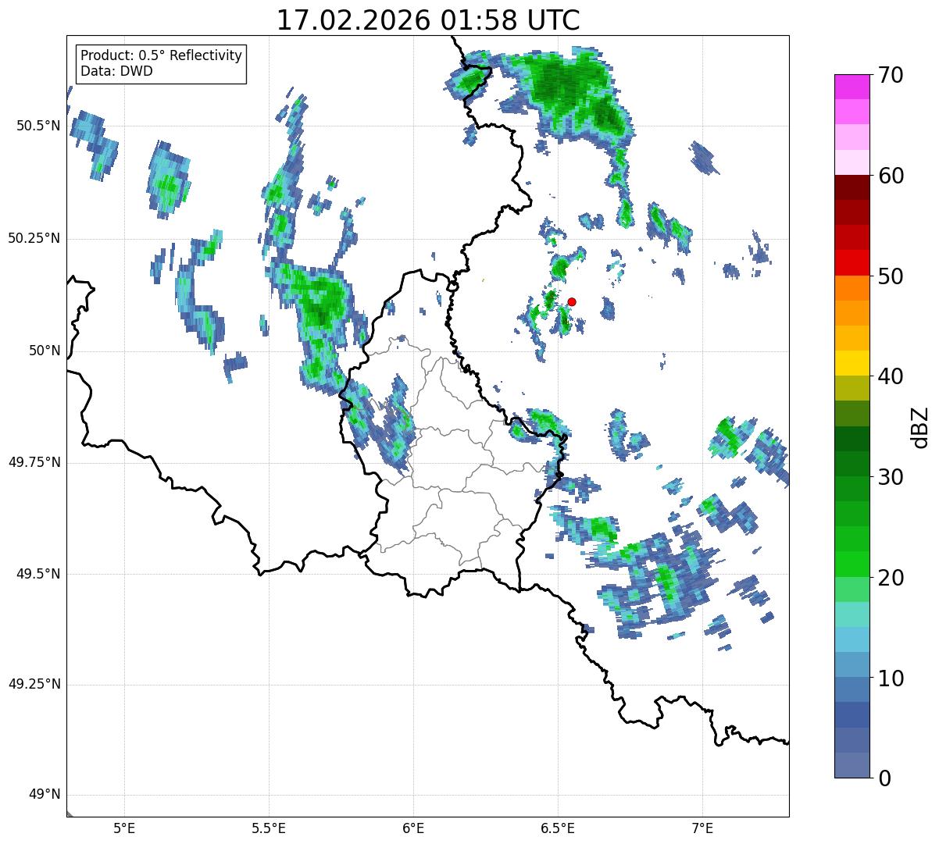Click the Data: DWD text line

pos(116,71)
